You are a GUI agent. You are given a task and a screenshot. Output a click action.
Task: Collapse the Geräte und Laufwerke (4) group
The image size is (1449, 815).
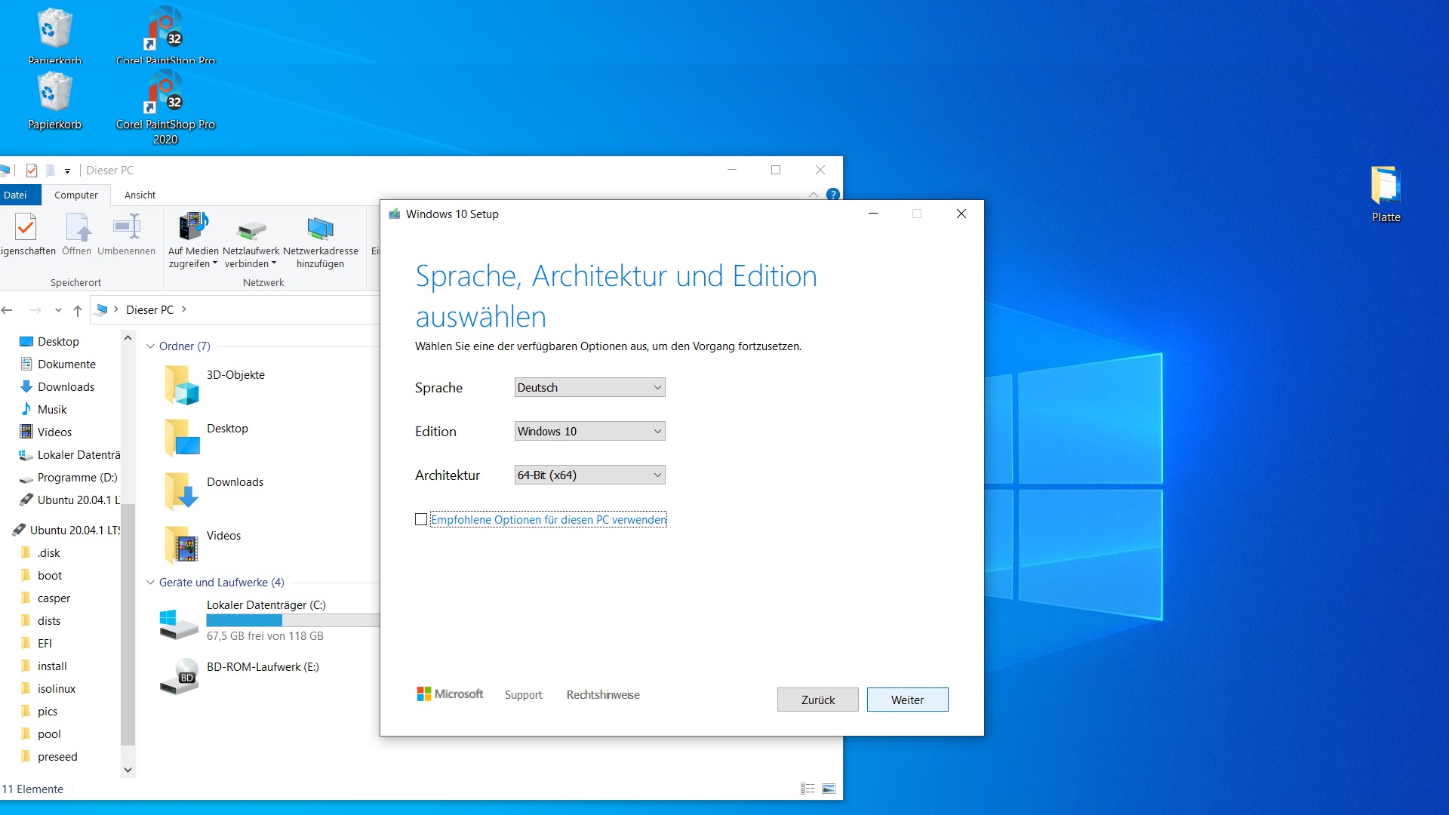[150, 583]
